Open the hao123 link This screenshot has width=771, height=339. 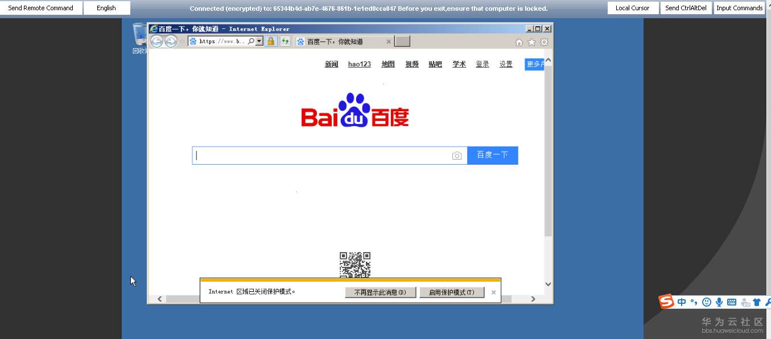359,64
